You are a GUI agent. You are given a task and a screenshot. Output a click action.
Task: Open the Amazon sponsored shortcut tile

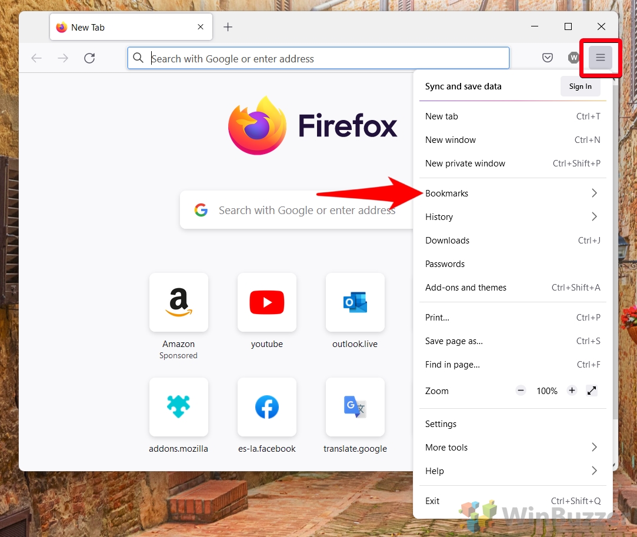coord(179,302)
